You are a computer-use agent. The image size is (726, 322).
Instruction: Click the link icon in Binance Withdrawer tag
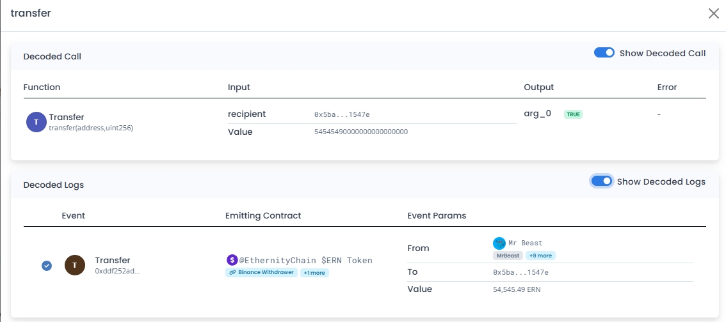point(232,273)
